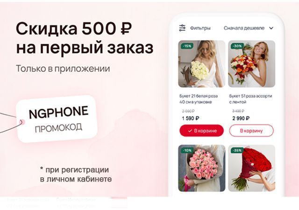Expand the Сначала дешевле sort dropdown

(249, 28)
